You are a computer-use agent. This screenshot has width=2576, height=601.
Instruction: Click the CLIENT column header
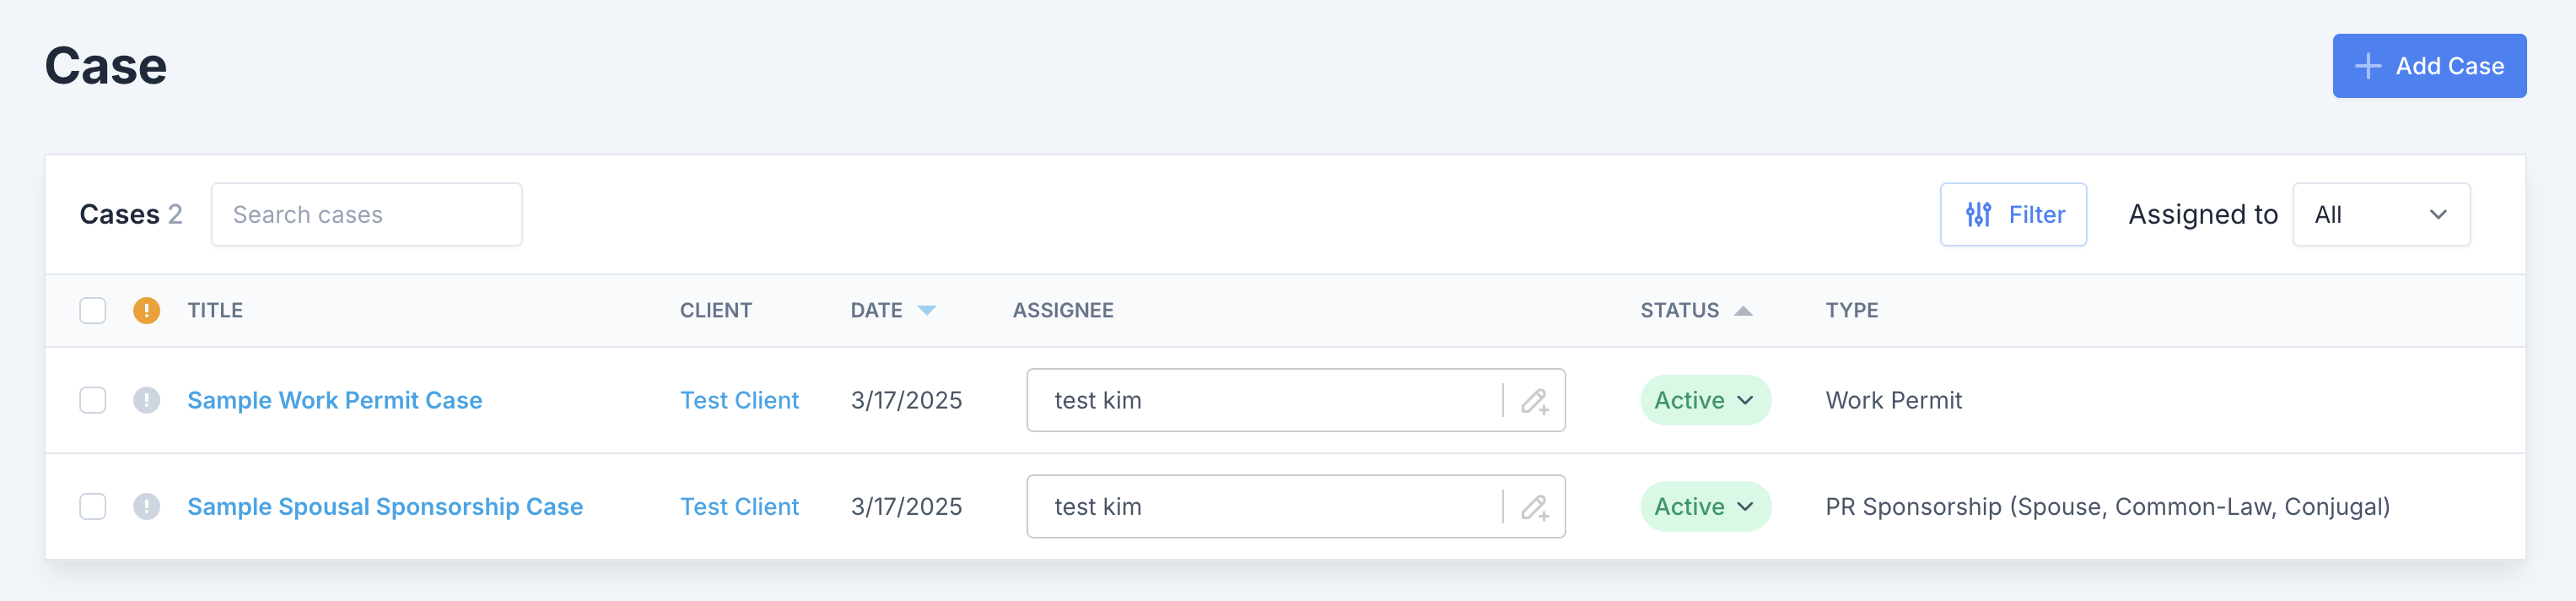pyautogui.click(x=716, y=310)
